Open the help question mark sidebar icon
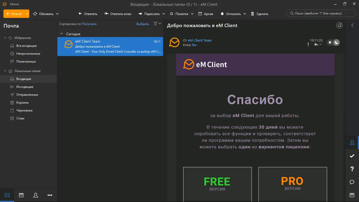Image resolution: width=359 pixels, height=202 pixels. pyautogui.click(x=352, y=169)
